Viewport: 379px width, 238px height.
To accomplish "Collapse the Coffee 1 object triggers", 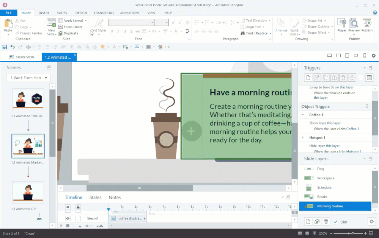I will click(303, 115).
